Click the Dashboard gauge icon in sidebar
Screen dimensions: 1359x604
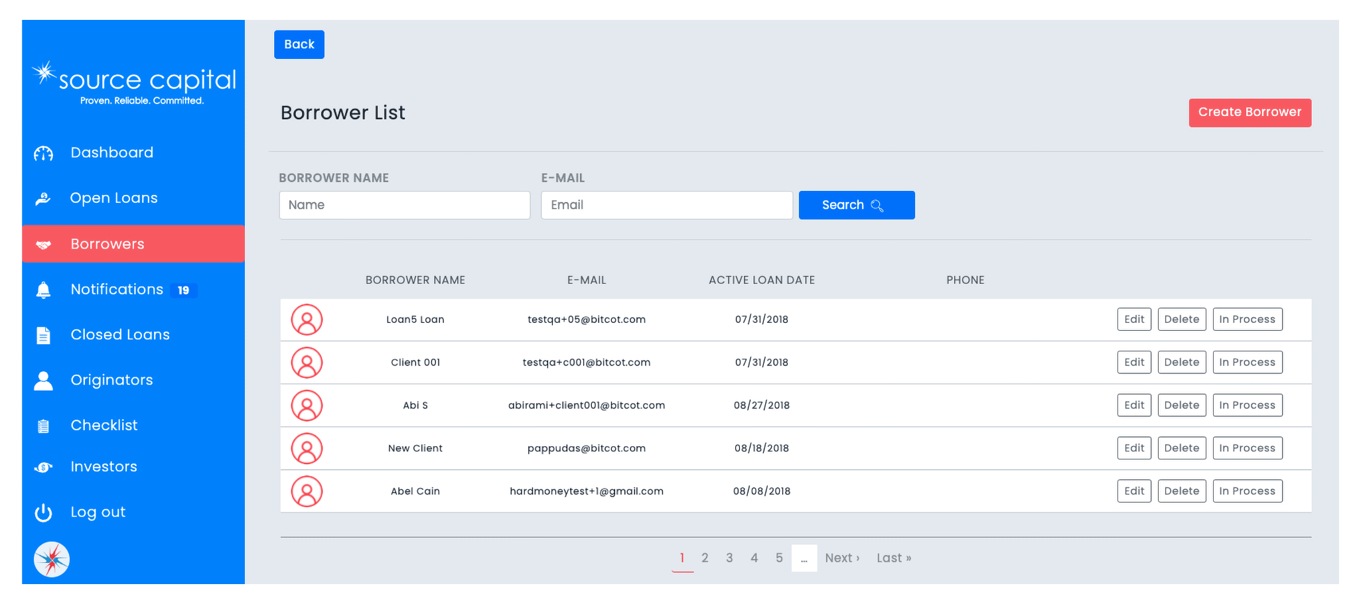(43, 154)
